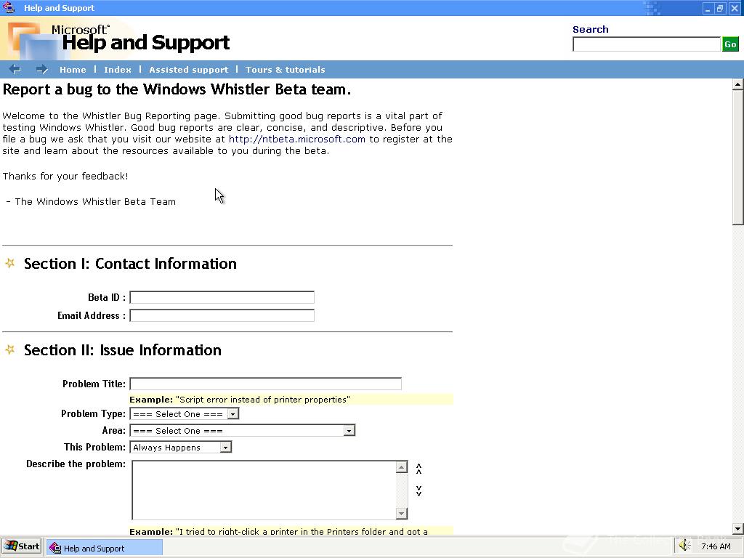Click the Help and Support taskbar button
The height and width of the screenshot is (558, 744).
pyautogui.click(x=105, y=548)
